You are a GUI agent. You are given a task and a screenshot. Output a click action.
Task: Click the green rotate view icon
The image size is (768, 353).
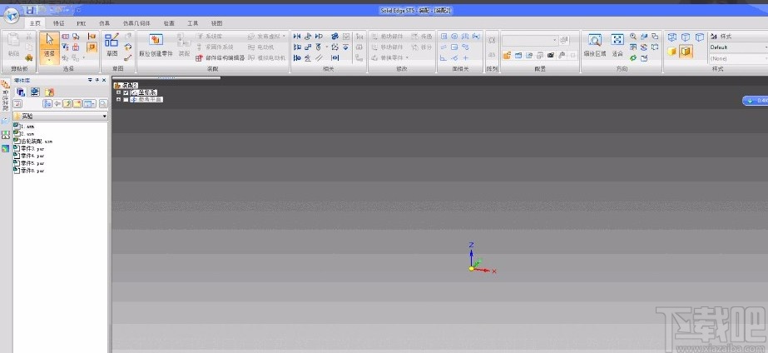coord(633,57)
